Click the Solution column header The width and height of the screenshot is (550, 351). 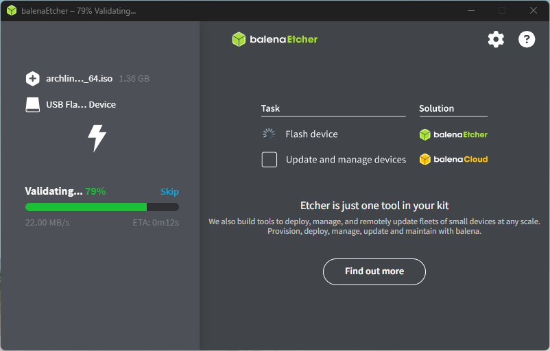pyautogui.click(x=436, y=108)
